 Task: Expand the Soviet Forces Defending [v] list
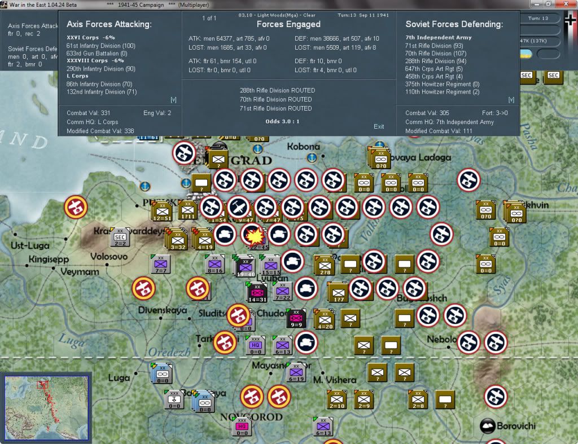pyautogui.click(x=511, y=100)
